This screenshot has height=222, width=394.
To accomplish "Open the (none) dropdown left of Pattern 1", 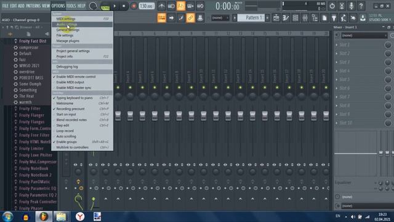I will coord(220,18).
